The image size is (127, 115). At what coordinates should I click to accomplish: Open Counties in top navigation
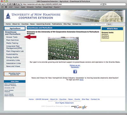coord(25,24)
